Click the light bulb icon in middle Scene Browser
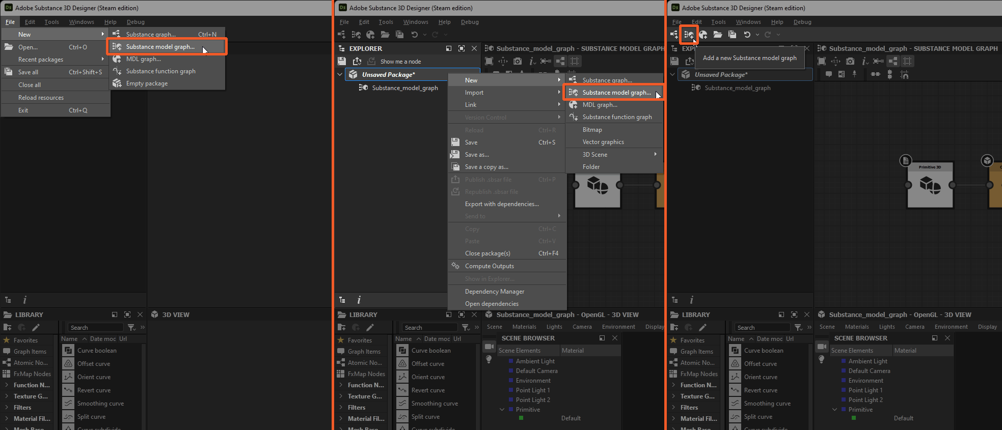1002x430 pixels. point(489,359)
